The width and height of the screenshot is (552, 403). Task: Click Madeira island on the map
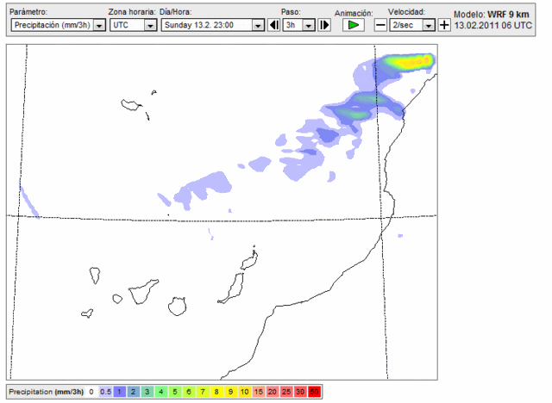pos(130,104)
